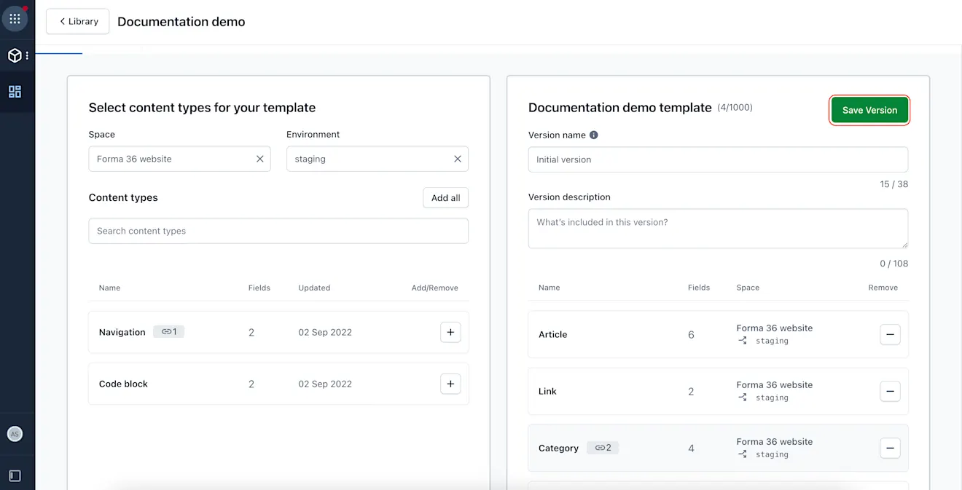Clear the staging environment selection
The image size is (962, 490).
pos(458,159)
